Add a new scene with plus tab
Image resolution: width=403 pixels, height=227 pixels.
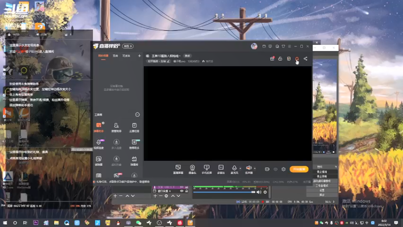(x=140, y=56)
